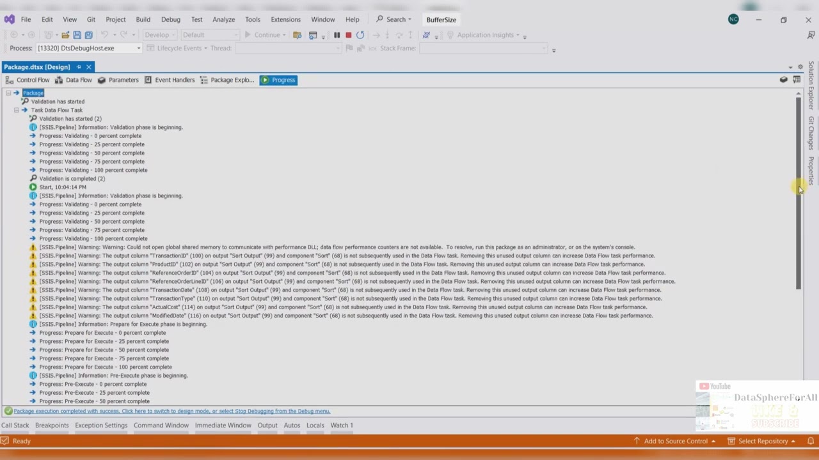
Task: Click the Restart debugging icon
Action: (360, 35)
